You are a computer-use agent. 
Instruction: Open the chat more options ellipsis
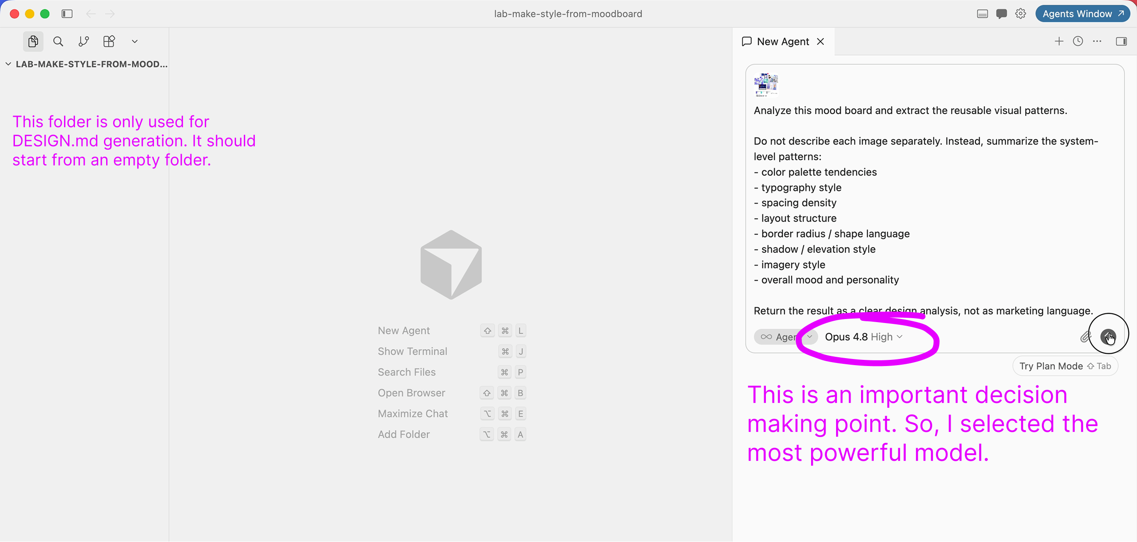pos(1097,42)
